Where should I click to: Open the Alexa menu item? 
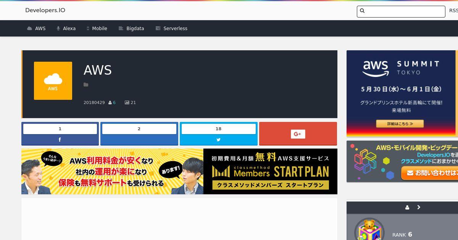tap(66, 29)
